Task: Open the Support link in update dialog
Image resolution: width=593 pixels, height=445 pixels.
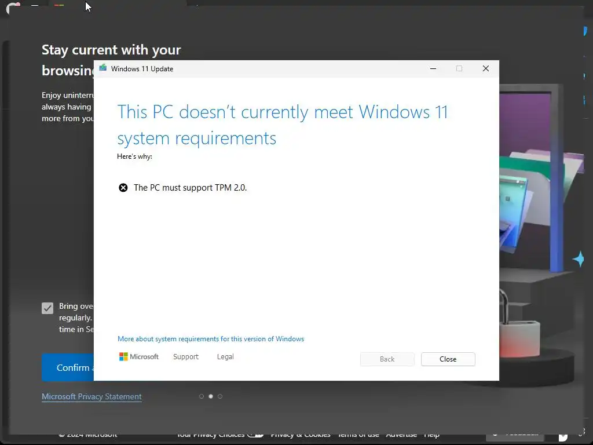Action: pyautogui.click(x=186, y=356)
